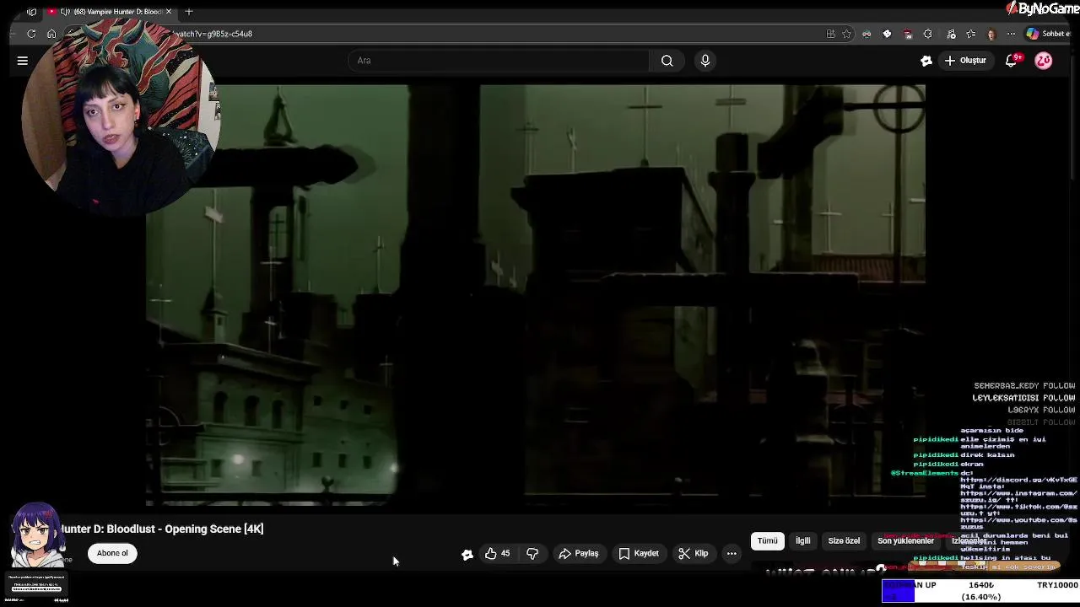
Task: Click the YouTube search magnifier button
Action: [x=667, y=61]
